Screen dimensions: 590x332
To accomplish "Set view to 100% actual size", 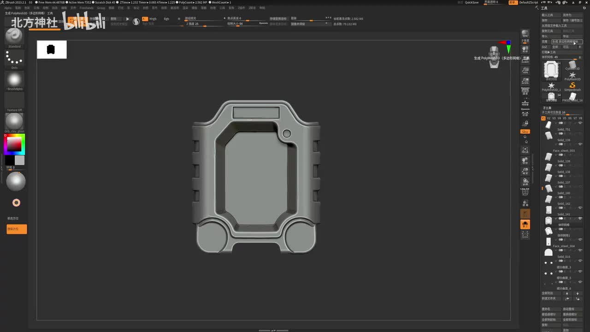I will [525, 70].
